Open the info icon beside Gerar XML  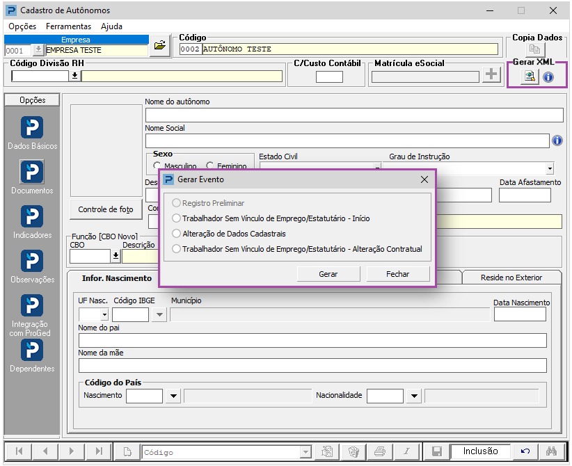coord(548,77)
